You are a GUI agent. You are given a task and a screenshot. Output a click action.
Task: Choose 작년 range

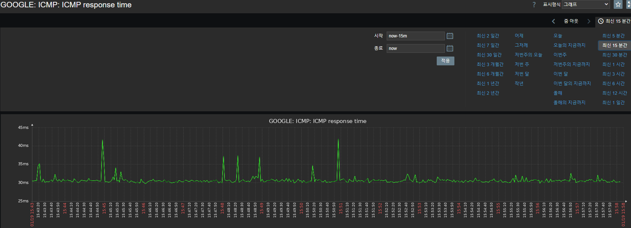point(519,84)
